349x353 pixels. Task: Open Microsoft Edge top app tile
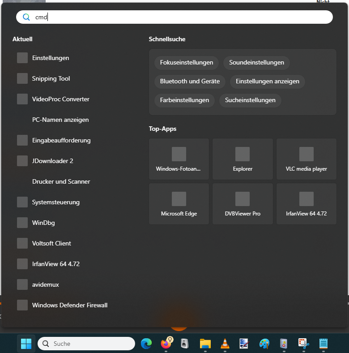[x=179, y=204]
